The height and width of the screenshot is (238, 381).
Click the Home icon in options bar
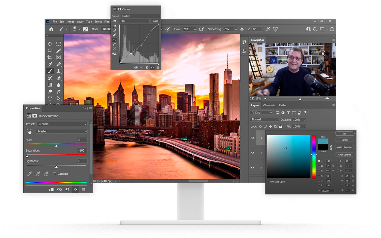[51, 29]
